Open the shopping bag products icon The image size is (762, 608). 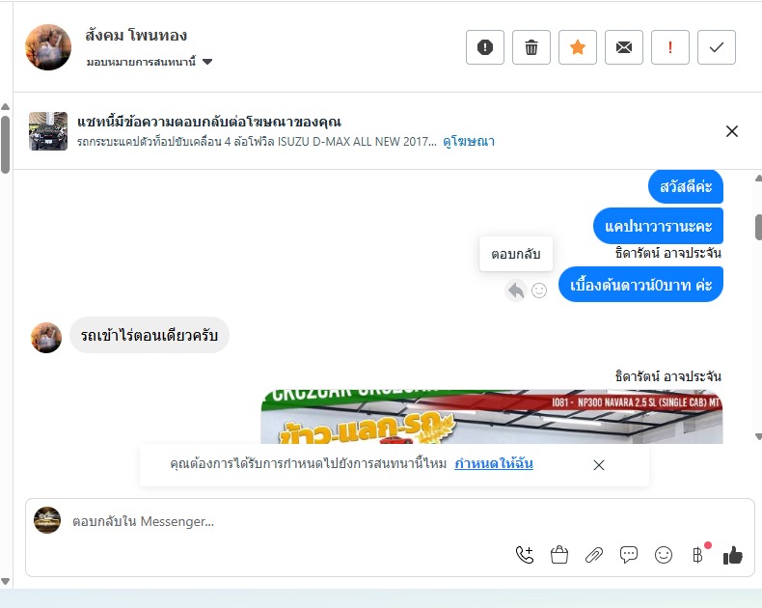coord(558,555)
